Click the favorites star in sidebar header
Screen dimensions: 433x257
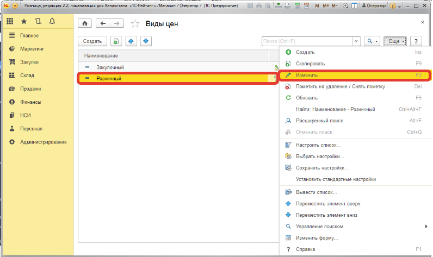(x=23, y=22)
